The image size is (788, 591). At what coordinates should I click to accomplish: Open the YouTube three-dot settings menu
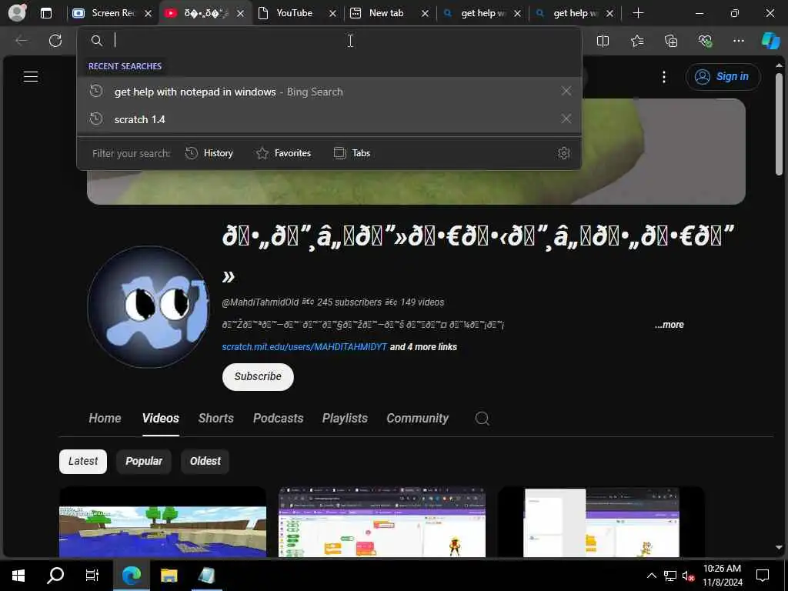(664, 77)
